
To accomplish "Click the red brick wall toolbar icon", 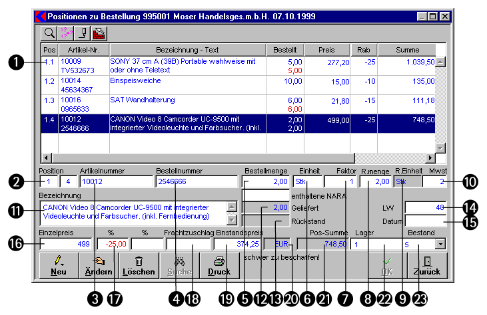I will click(99, 31).
